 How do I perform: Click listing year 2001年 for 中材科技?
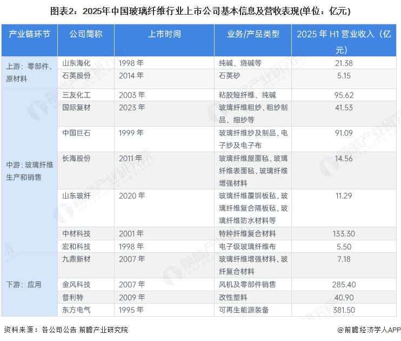(131, 234)
